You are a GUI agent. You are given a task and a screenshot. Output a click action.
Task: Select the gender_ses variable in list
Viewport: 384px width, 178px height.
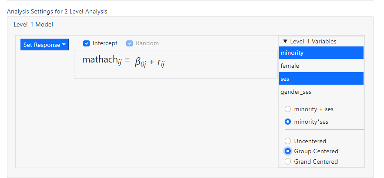coord(321,92)
